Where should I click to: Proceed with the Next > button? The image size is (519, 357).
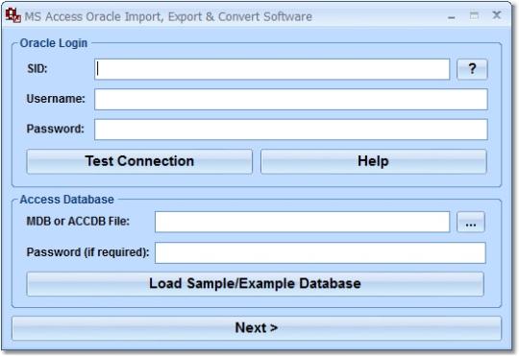tap(257, 328)
